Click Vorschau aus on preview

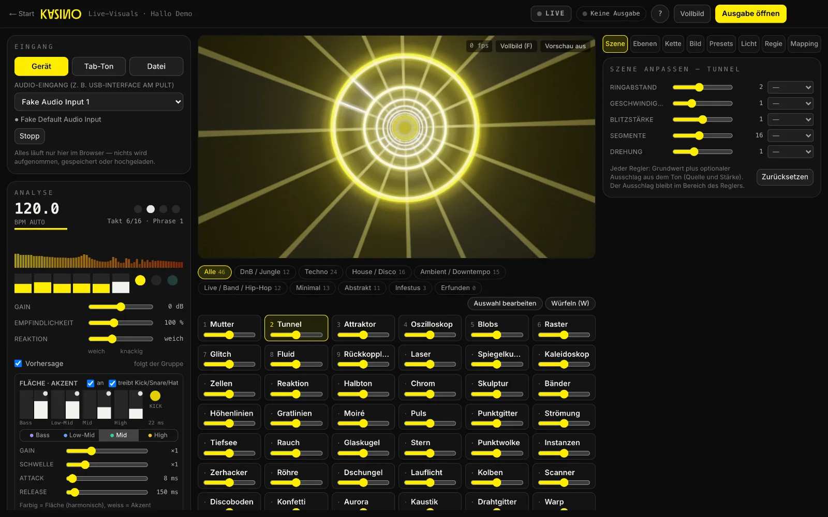tap(565, 46)
